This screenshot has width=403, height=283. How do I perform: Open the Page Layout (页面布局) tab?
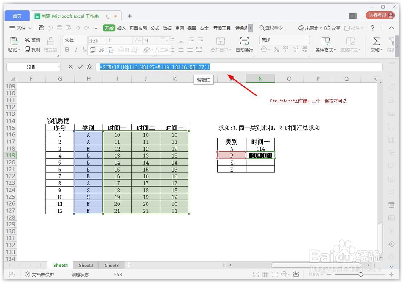click(x=138, y=28)
